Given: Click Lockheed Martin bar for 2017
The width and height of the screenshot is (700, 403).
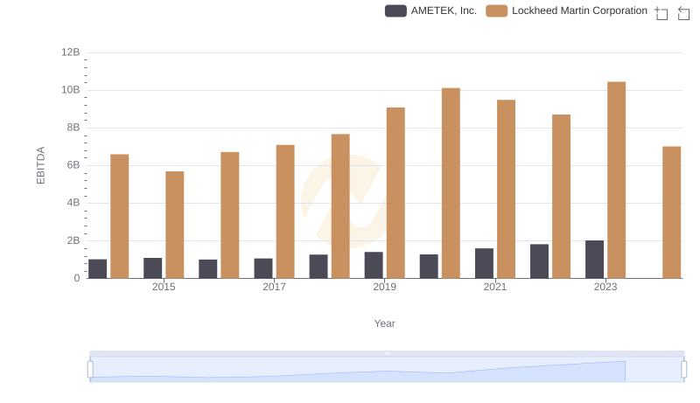Looking at the screenshot, I should click(x=285, y=212).
